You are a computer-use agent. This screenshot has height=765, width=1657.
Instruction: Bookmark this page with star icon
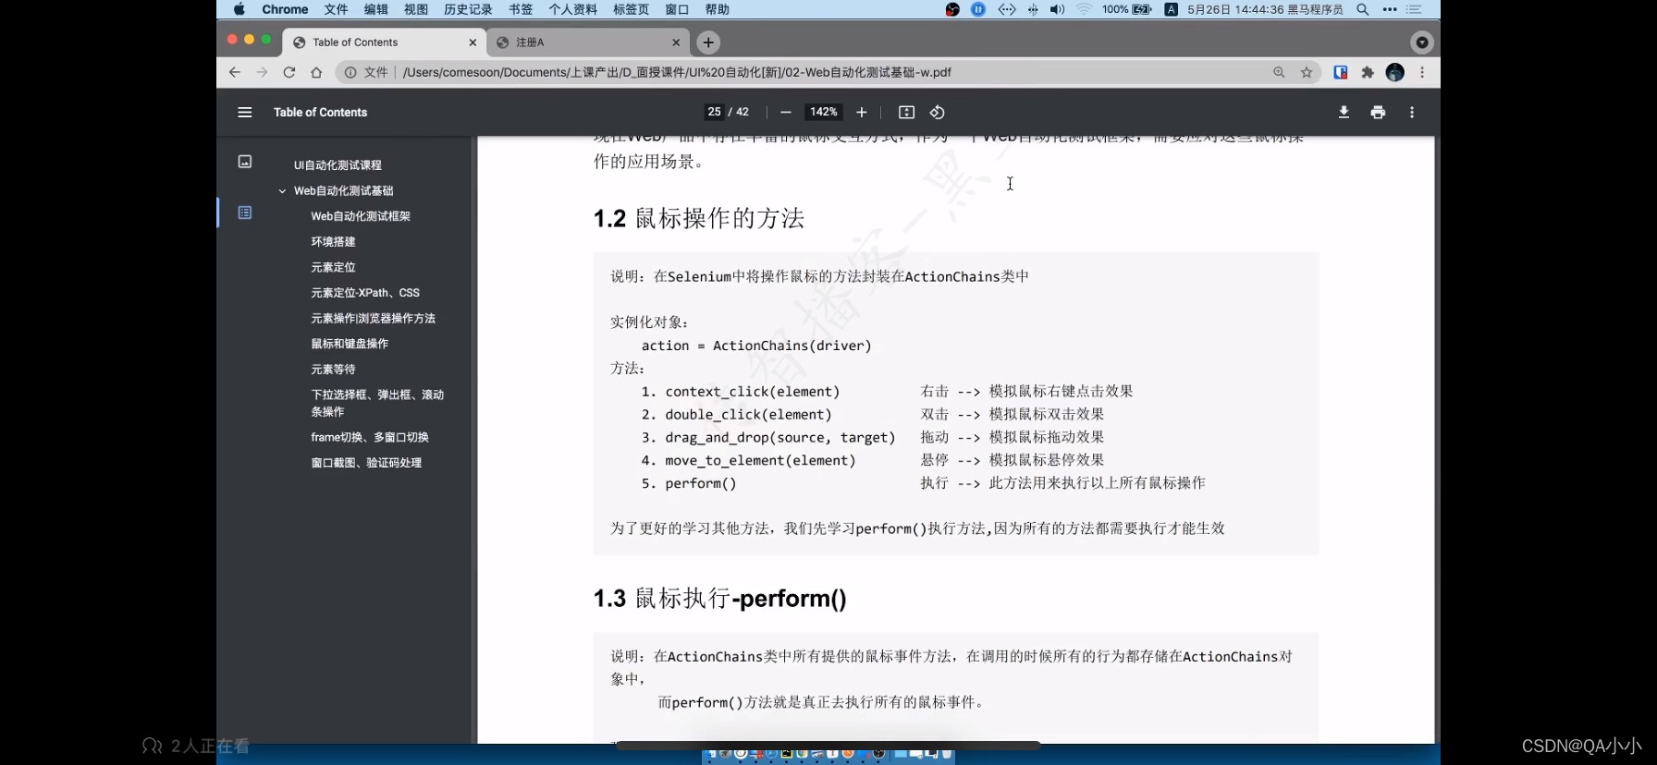1307,72
